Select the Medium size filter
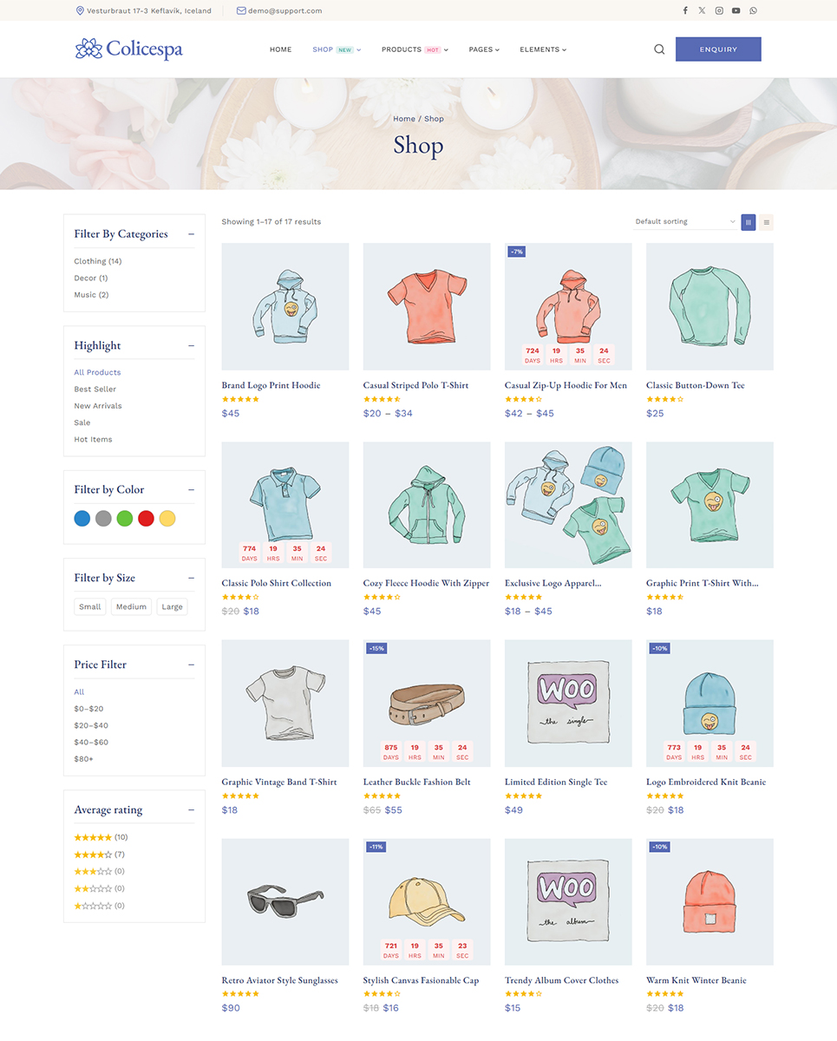The height and width of the screenshot is (1041, 837). tap(131, 606)
